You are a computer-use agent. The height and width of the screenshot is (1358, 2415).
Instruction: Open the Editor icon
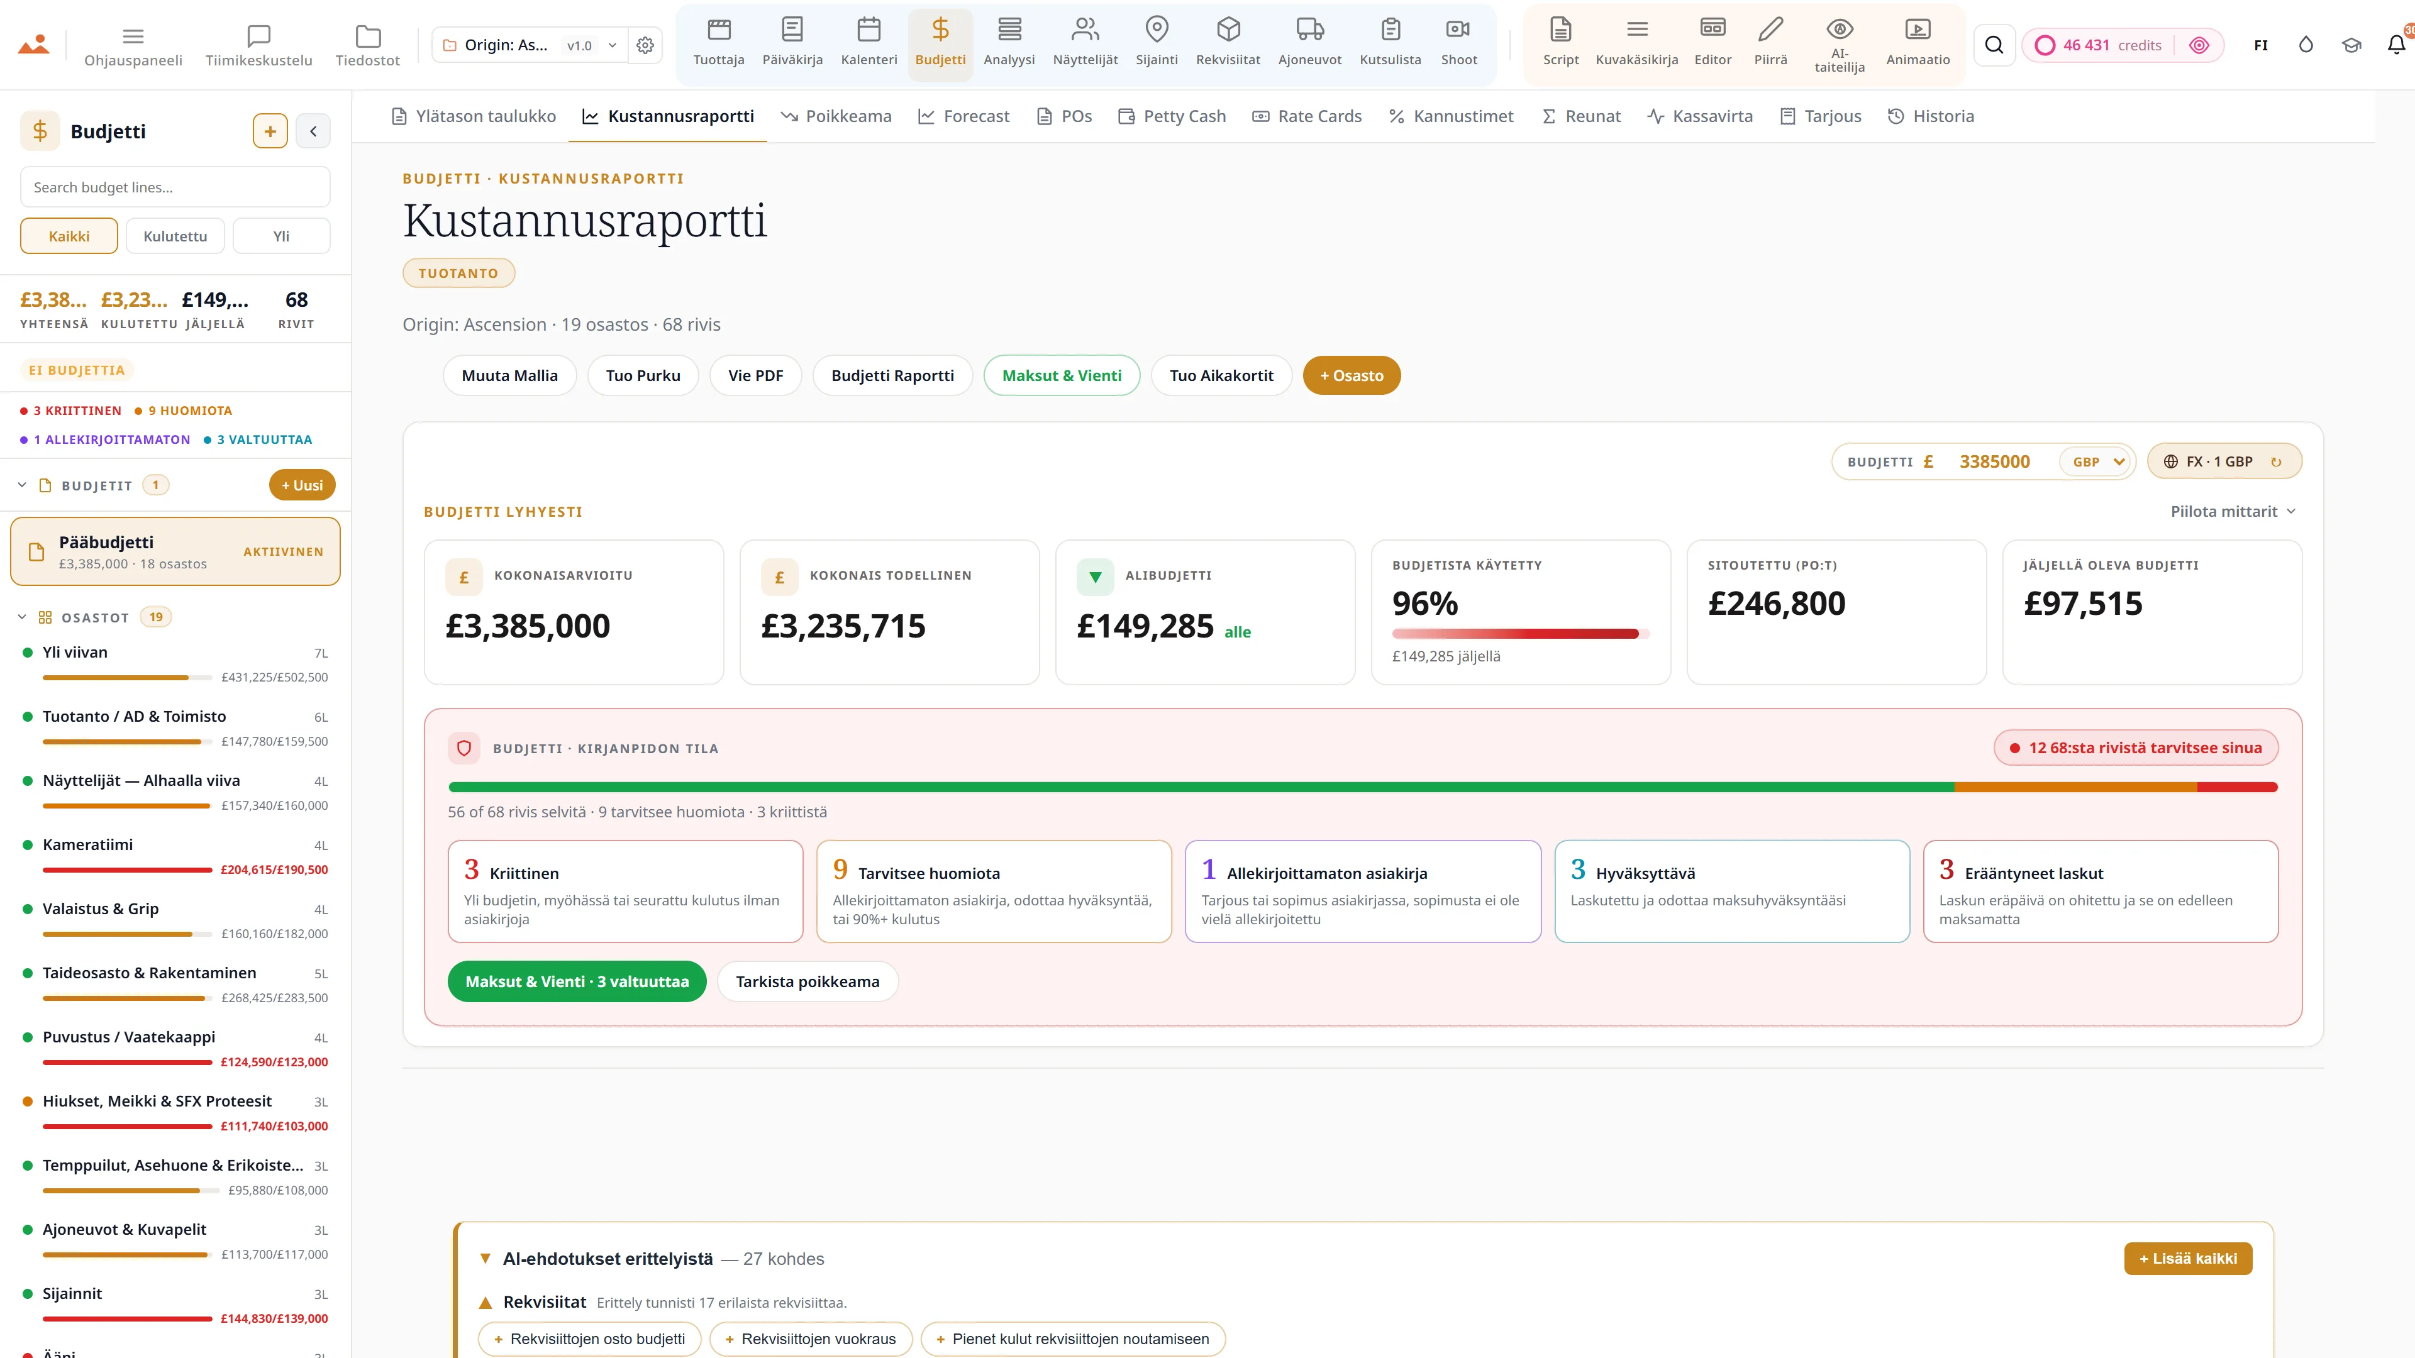[x=1713, y=28]
